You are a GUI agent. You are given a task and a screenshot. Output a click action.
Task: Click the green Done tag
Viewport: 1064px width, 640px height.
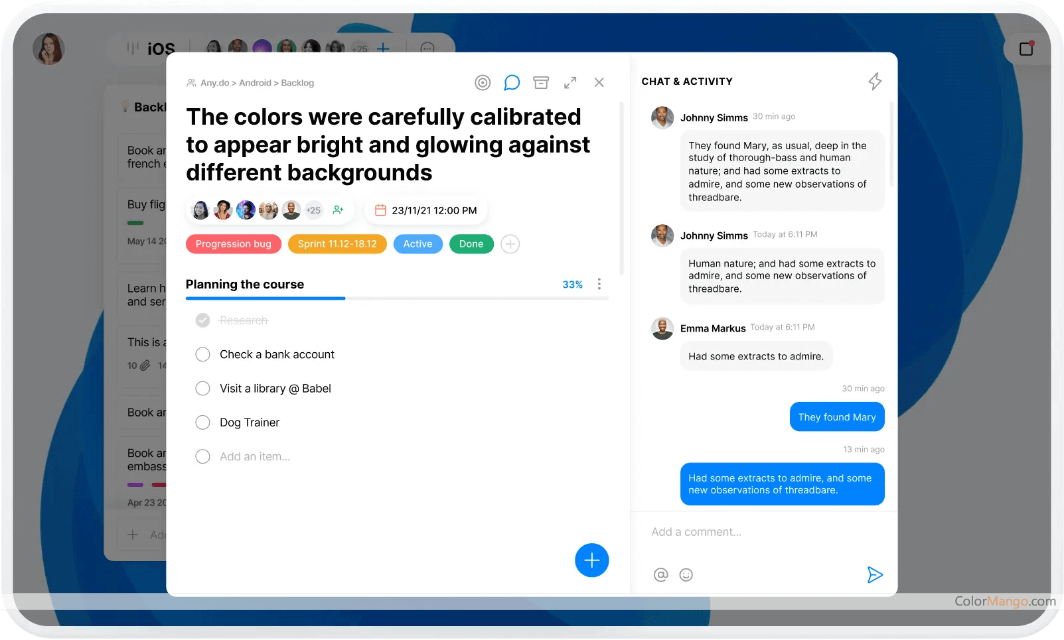tap(471, 244)
